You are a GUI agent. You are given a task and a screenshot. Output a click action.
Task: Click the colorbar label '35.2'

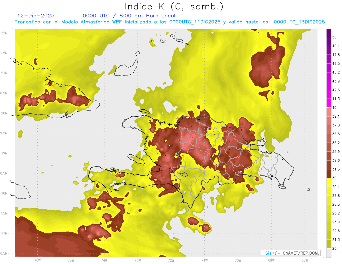[336, 143]
